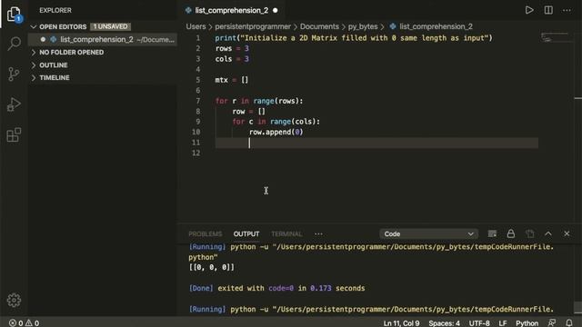Switch to the Terminal tab
Image resolution: width=582 pixels, height=327 pixels.
tap(286, 234)
